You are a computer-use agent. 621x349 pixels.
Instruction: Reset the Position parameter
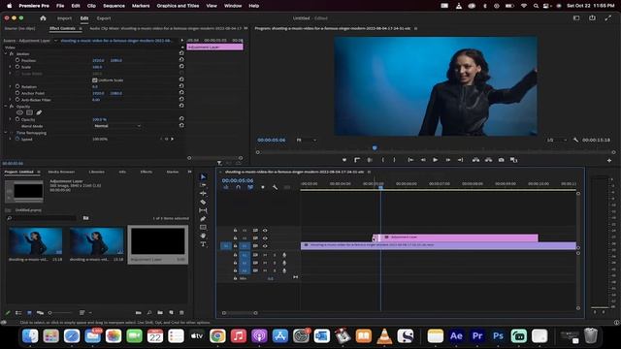pyautogui.click(x=181, y=60)
